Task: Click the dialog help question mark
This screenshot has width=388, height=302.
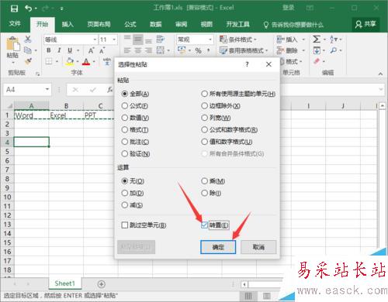Action: click(x=247, y=64)
